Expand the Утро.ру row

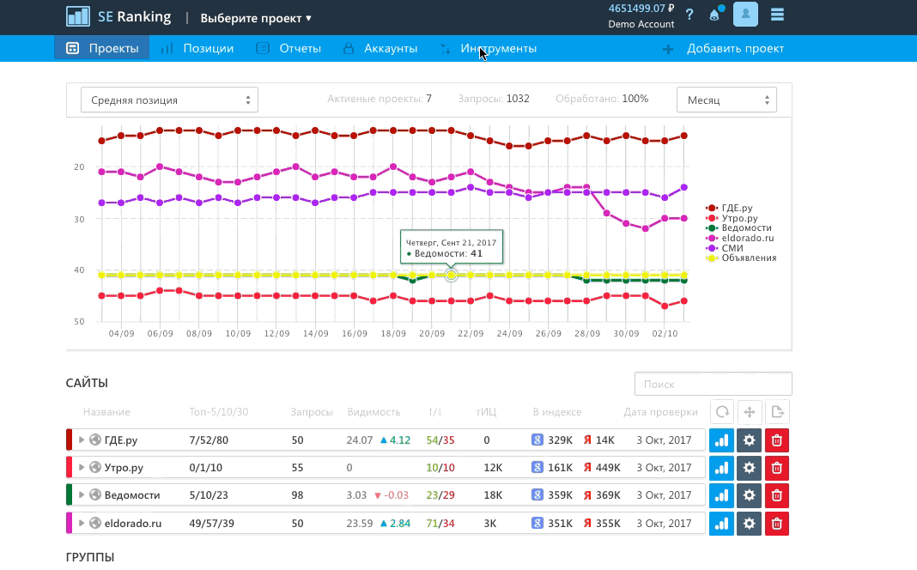point(82,467)
